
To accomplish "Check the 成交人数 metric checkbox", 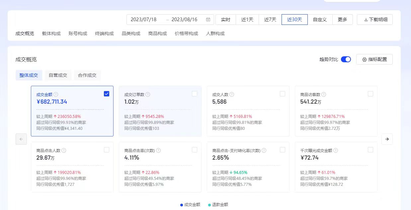I will coord(283,94).
